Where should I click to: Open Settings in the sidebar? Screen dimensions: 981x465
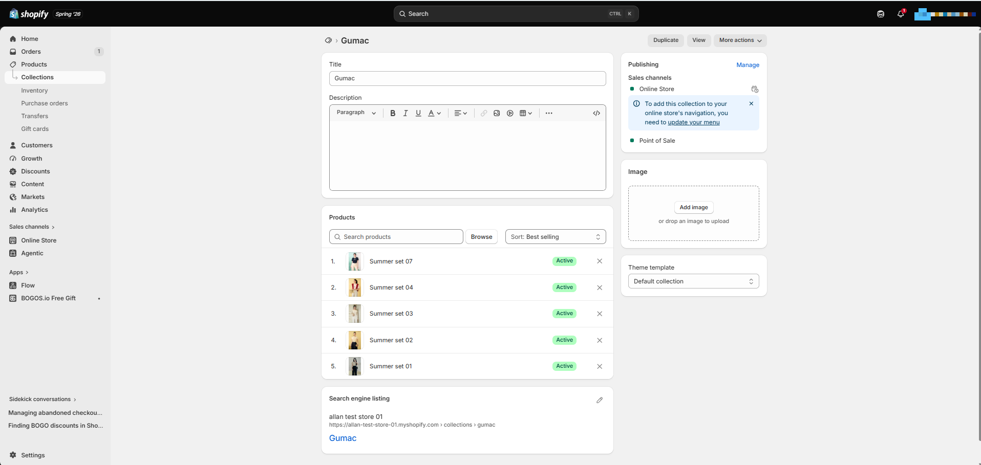(33, 455)
